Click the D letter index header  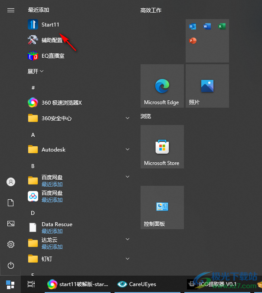pos(33,213)
